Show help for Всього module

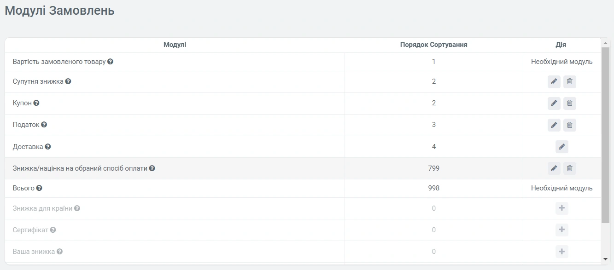[x=39, y=188]
